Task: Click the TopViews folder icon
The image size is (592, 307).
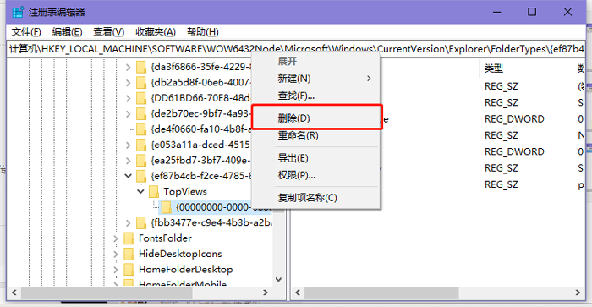Action: (154, 191)
